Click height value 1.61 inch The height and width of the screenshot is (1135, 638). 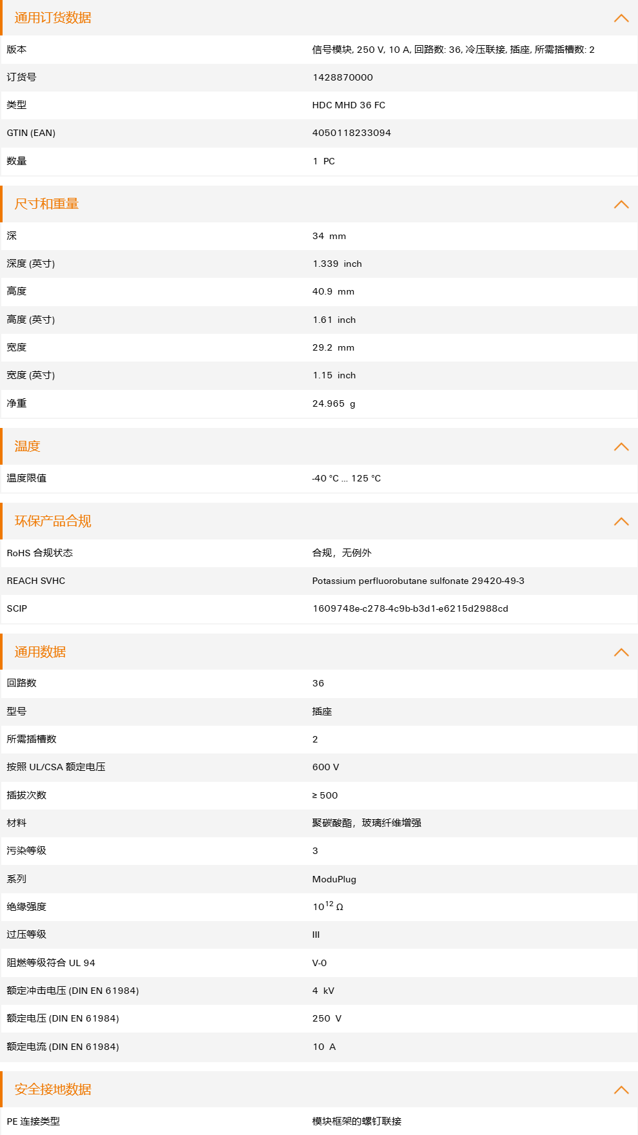click(334, 320)
